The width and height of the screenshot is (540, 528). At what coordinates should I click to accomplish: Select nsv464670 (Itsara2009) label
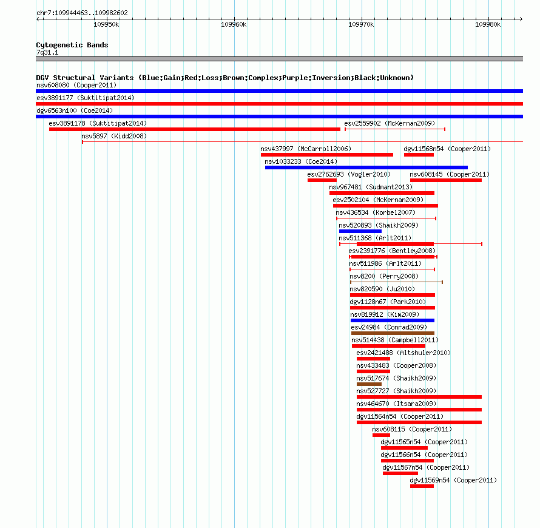[396, 404]
